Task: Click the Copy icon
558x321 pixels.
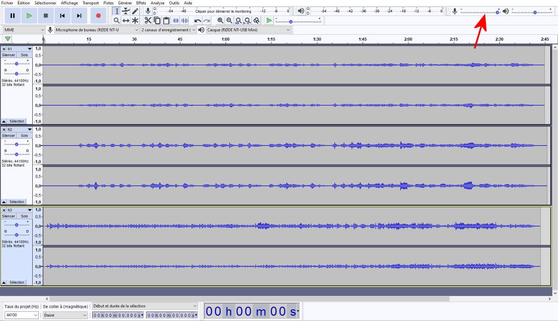Action: tap(157, 20)
